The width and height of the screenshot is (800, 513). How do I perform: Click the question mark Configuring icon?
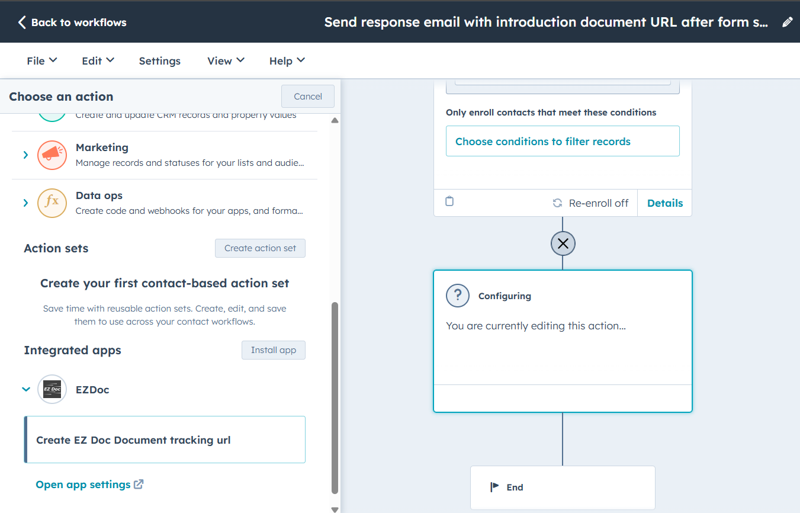[x=458, y=296]
